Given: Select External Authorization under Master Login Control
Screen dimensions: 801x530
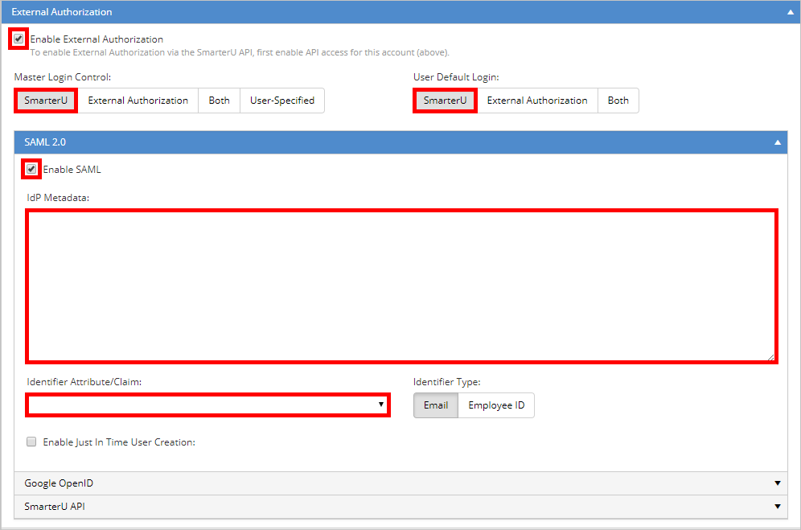Looking at the screenshot, I should 138,101.
